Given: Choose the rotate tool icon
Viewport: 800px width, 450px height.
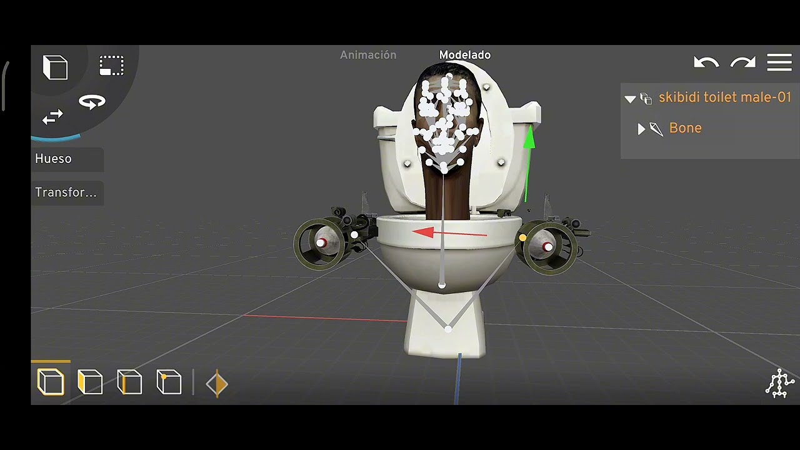Looking at the screenshot, I should point(92,102).
